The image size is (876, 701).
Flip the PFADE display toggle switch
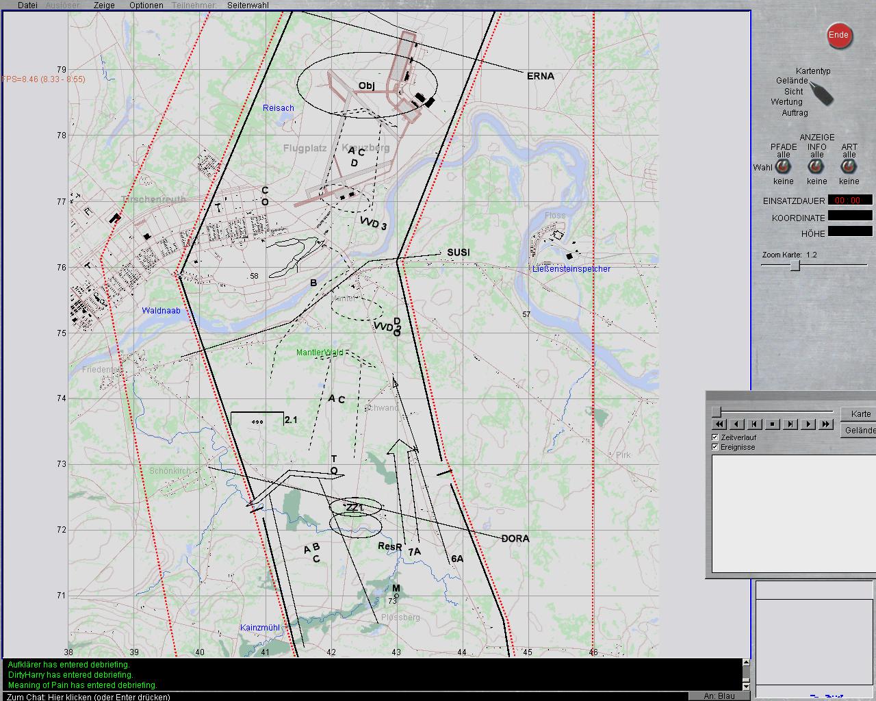pyautogui.click(x=783, y=168)
